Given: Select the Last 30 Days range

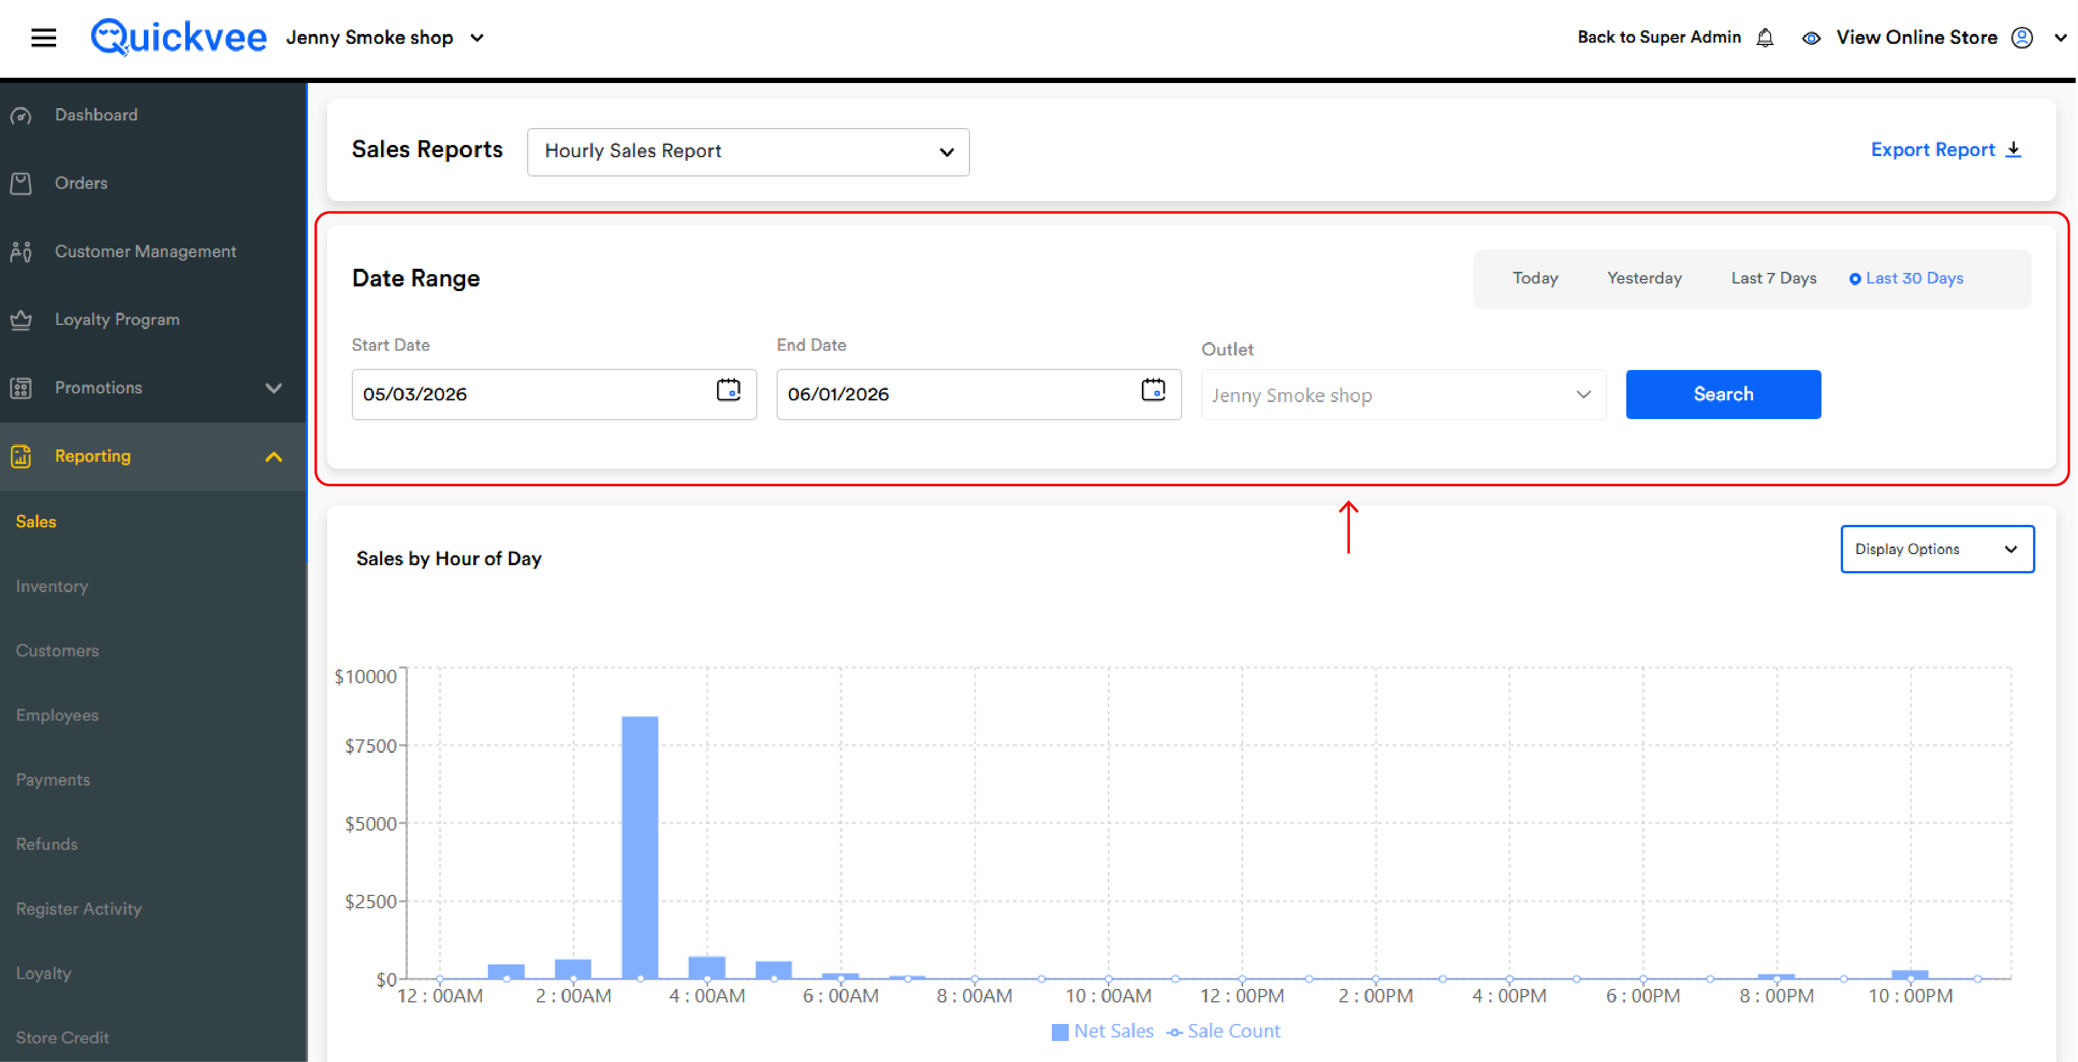Looking at the screenshot, I should tap(1906, 278).
